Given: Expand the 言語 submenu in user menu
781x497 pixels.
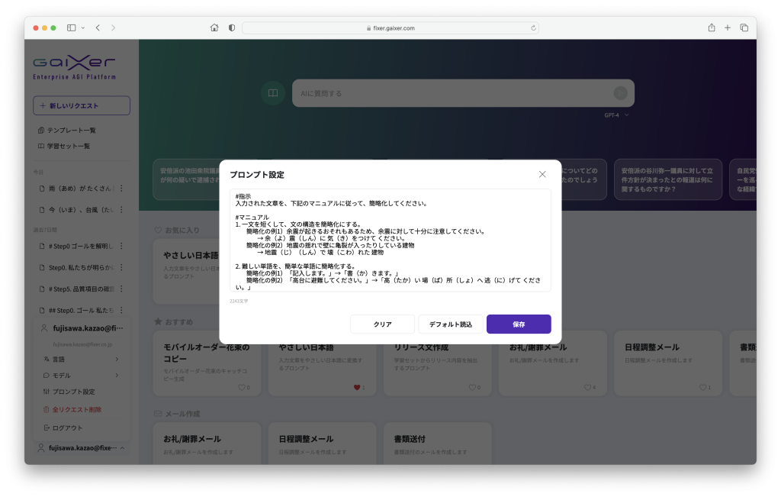Looking at the screenshot, I should pyautogui.click(x=80, y=359).
